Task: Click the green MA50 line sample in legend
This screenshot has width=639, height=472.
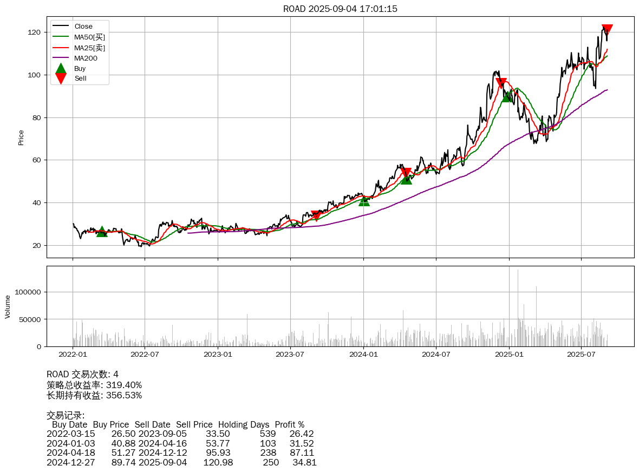Action: click(61, 37)
